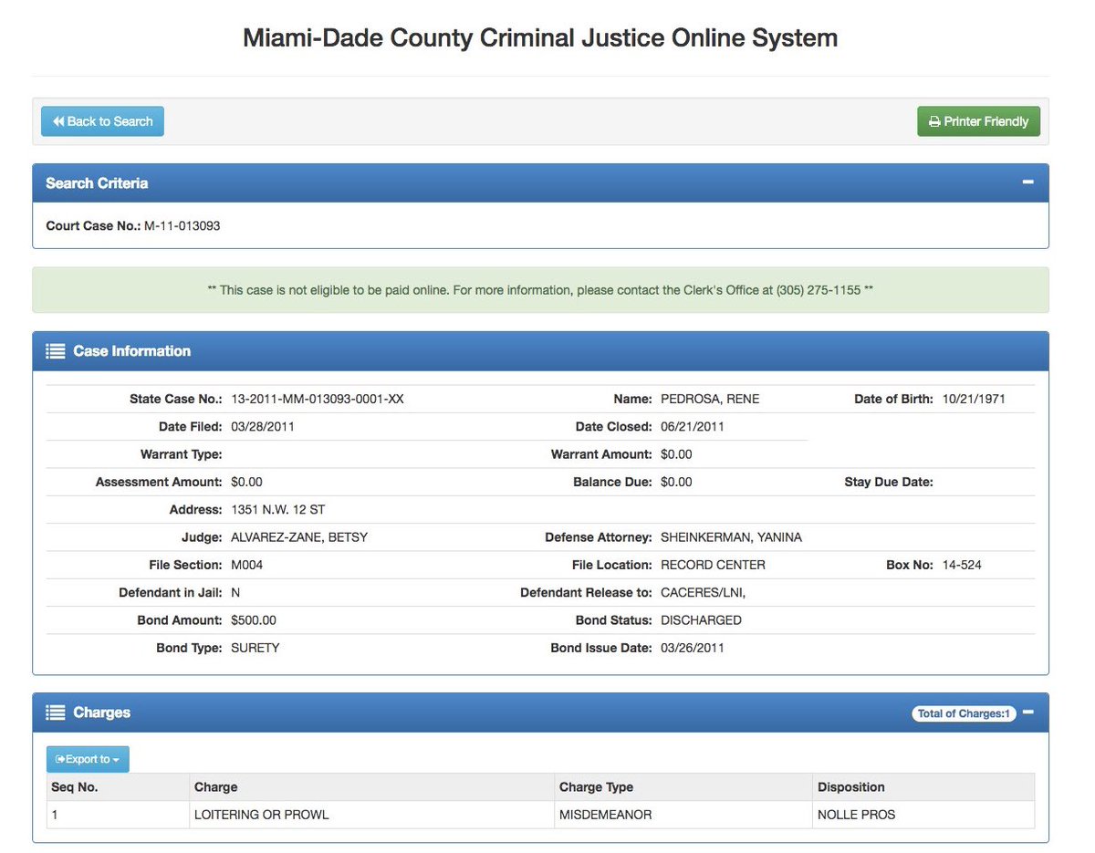Image resolution: width=1095 pixels, height=853 pixels.
Task: Go back using Back to Search button
Action: (102, 121)
